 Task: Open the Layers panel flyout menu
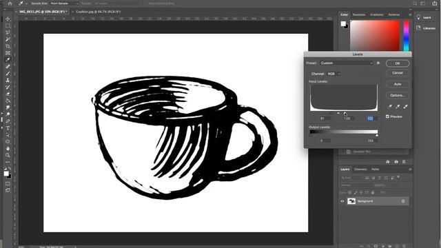[x=410, y=169]
